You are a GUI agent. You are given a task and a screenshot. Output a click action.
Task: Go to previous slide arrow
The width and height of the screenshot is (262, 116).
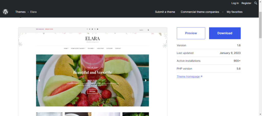[39, 80]
